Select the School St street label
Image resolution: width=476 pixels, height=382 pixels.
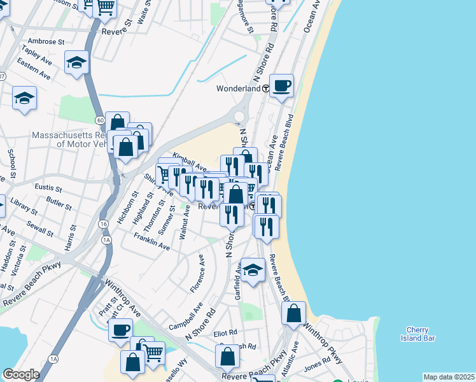pos(12,164)
